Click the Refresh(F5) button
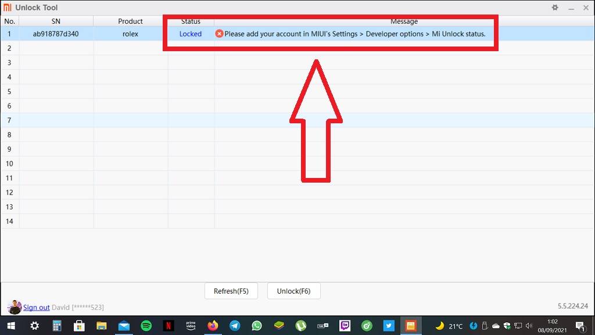595x335 pixels. pyautogui.click(x=231, y=291)
